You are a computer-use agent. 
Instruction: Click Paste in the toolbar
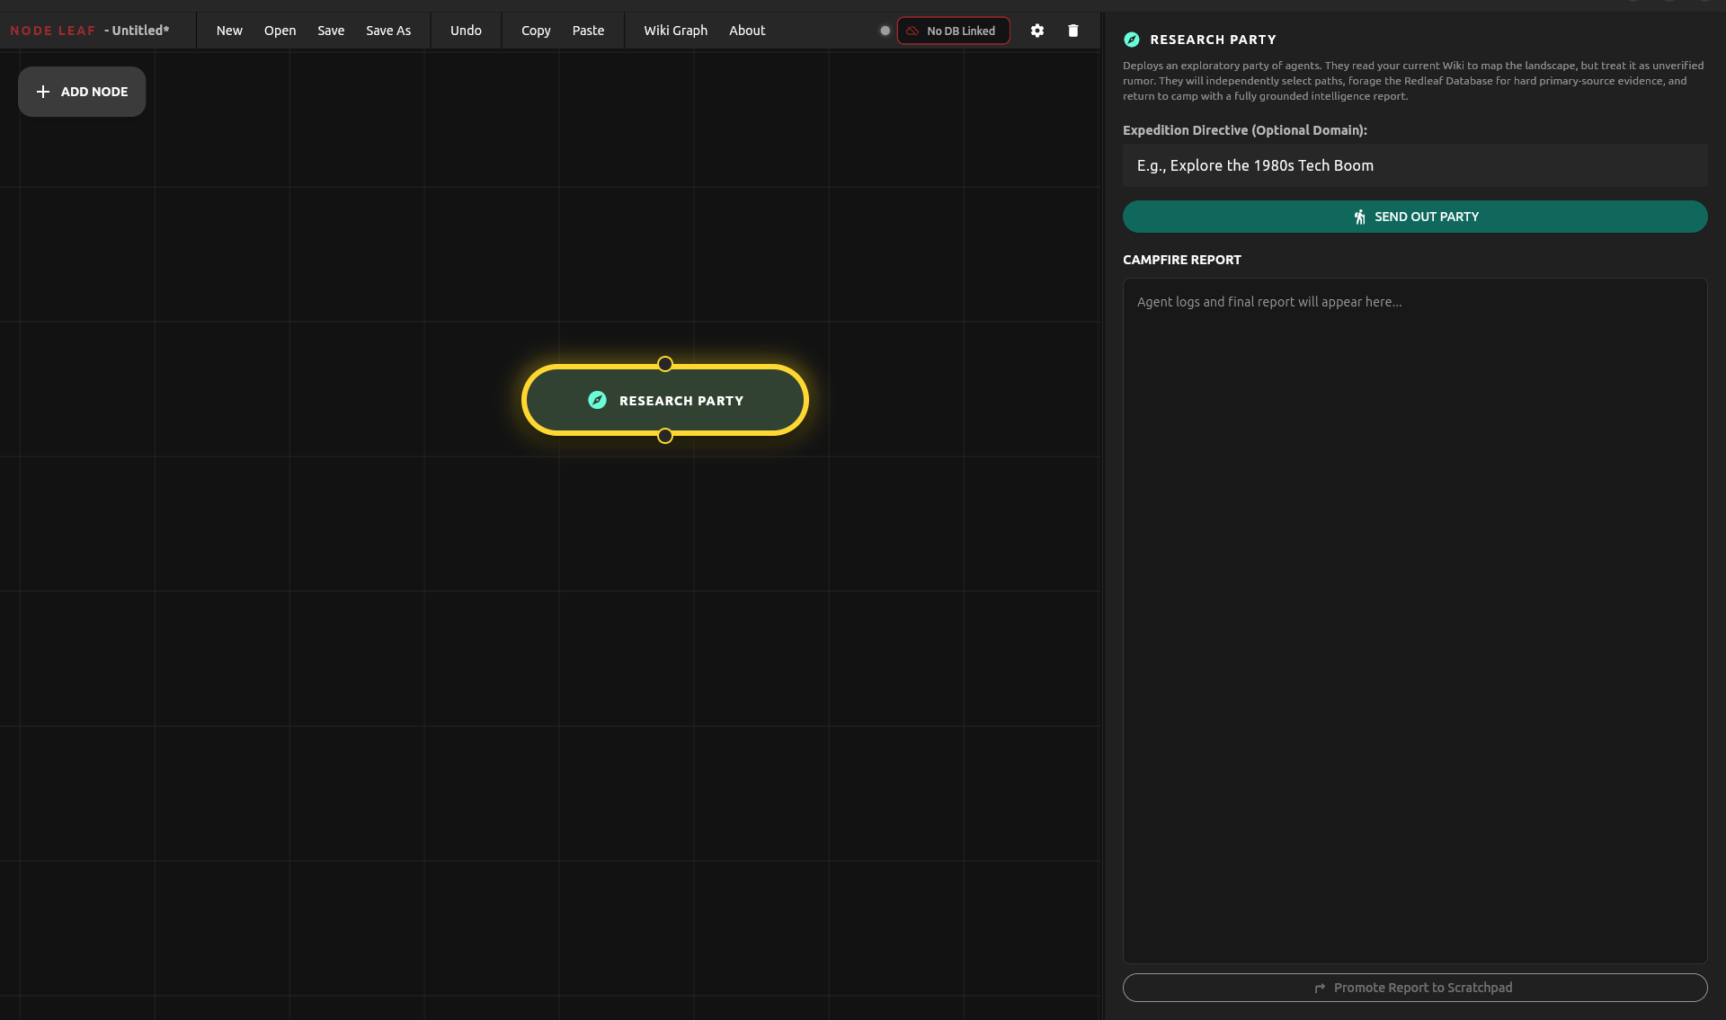[588, 31]
